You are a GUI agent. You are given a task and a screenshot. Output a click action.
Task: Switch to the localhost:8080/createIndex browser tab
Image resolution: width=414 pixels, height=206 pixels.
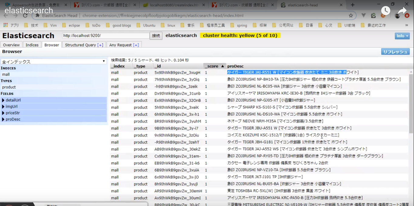point(174,5)
